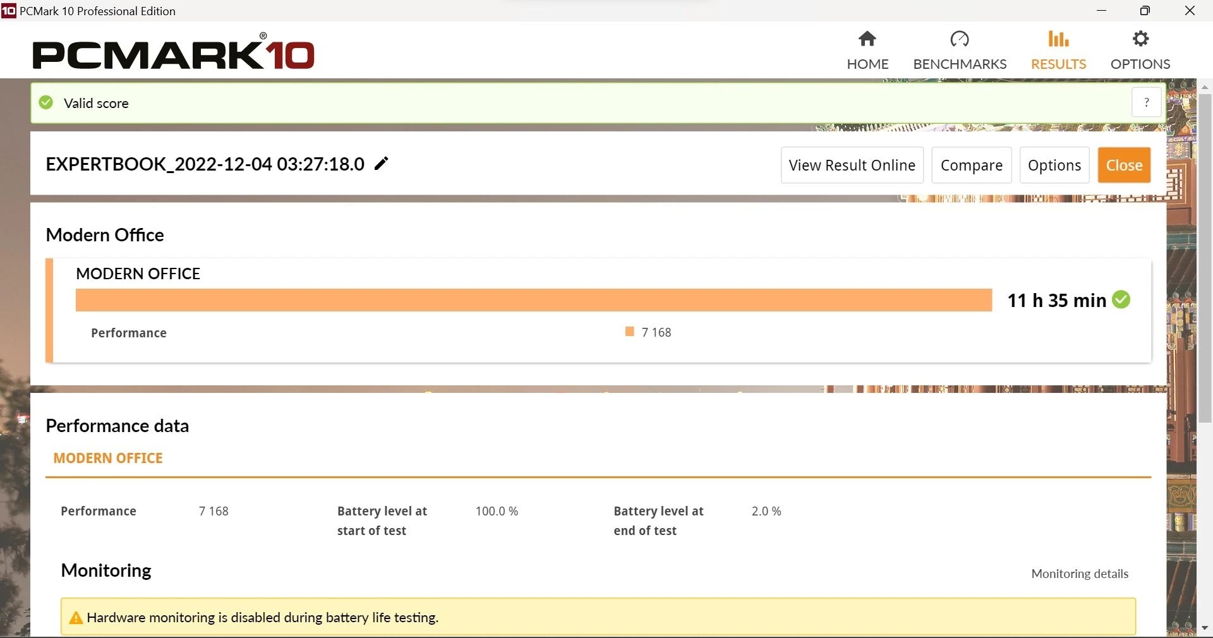
Task: Click the PCMark 10 logo
Action: tap(174, 52)
